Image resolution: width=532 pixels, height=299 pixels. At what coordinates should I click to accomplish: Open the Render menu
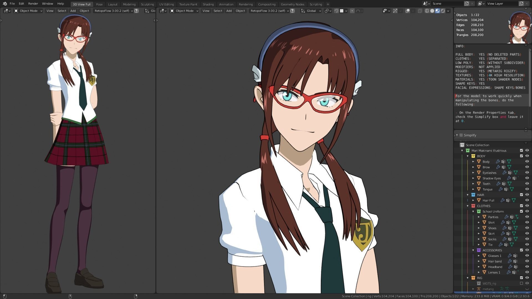(x=33, y=4)
